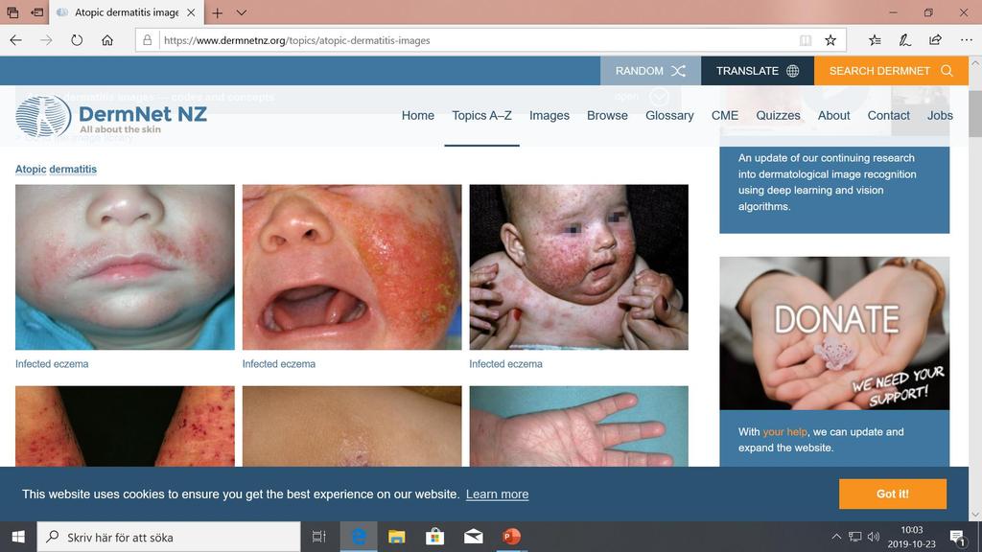Open the Jobs menu item

pos(940,115)
